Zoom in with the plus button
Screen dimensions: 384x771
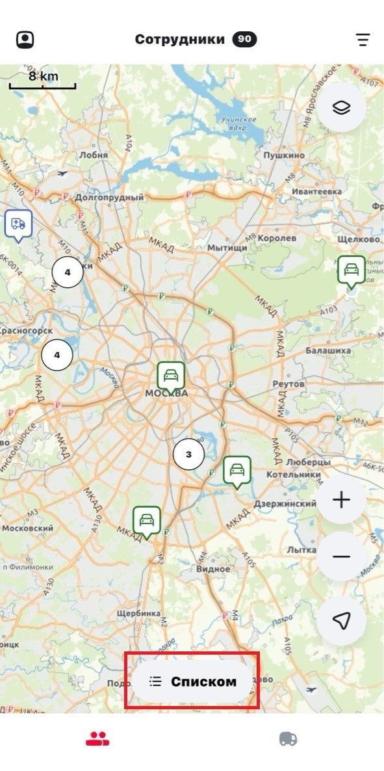coord(341,500)
